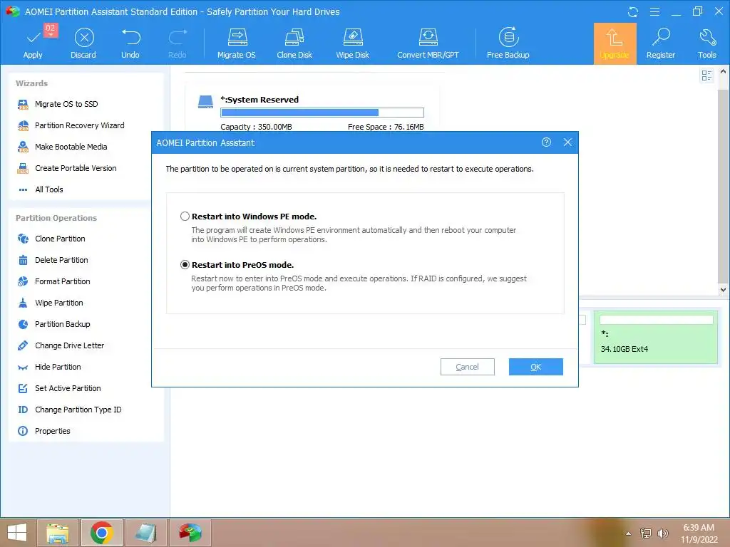Viewport: 730px width, 547px height.
Task: Close the AOMEI Partition Assistant dialog
Action: pyautogui.click(x=567, y=142)
